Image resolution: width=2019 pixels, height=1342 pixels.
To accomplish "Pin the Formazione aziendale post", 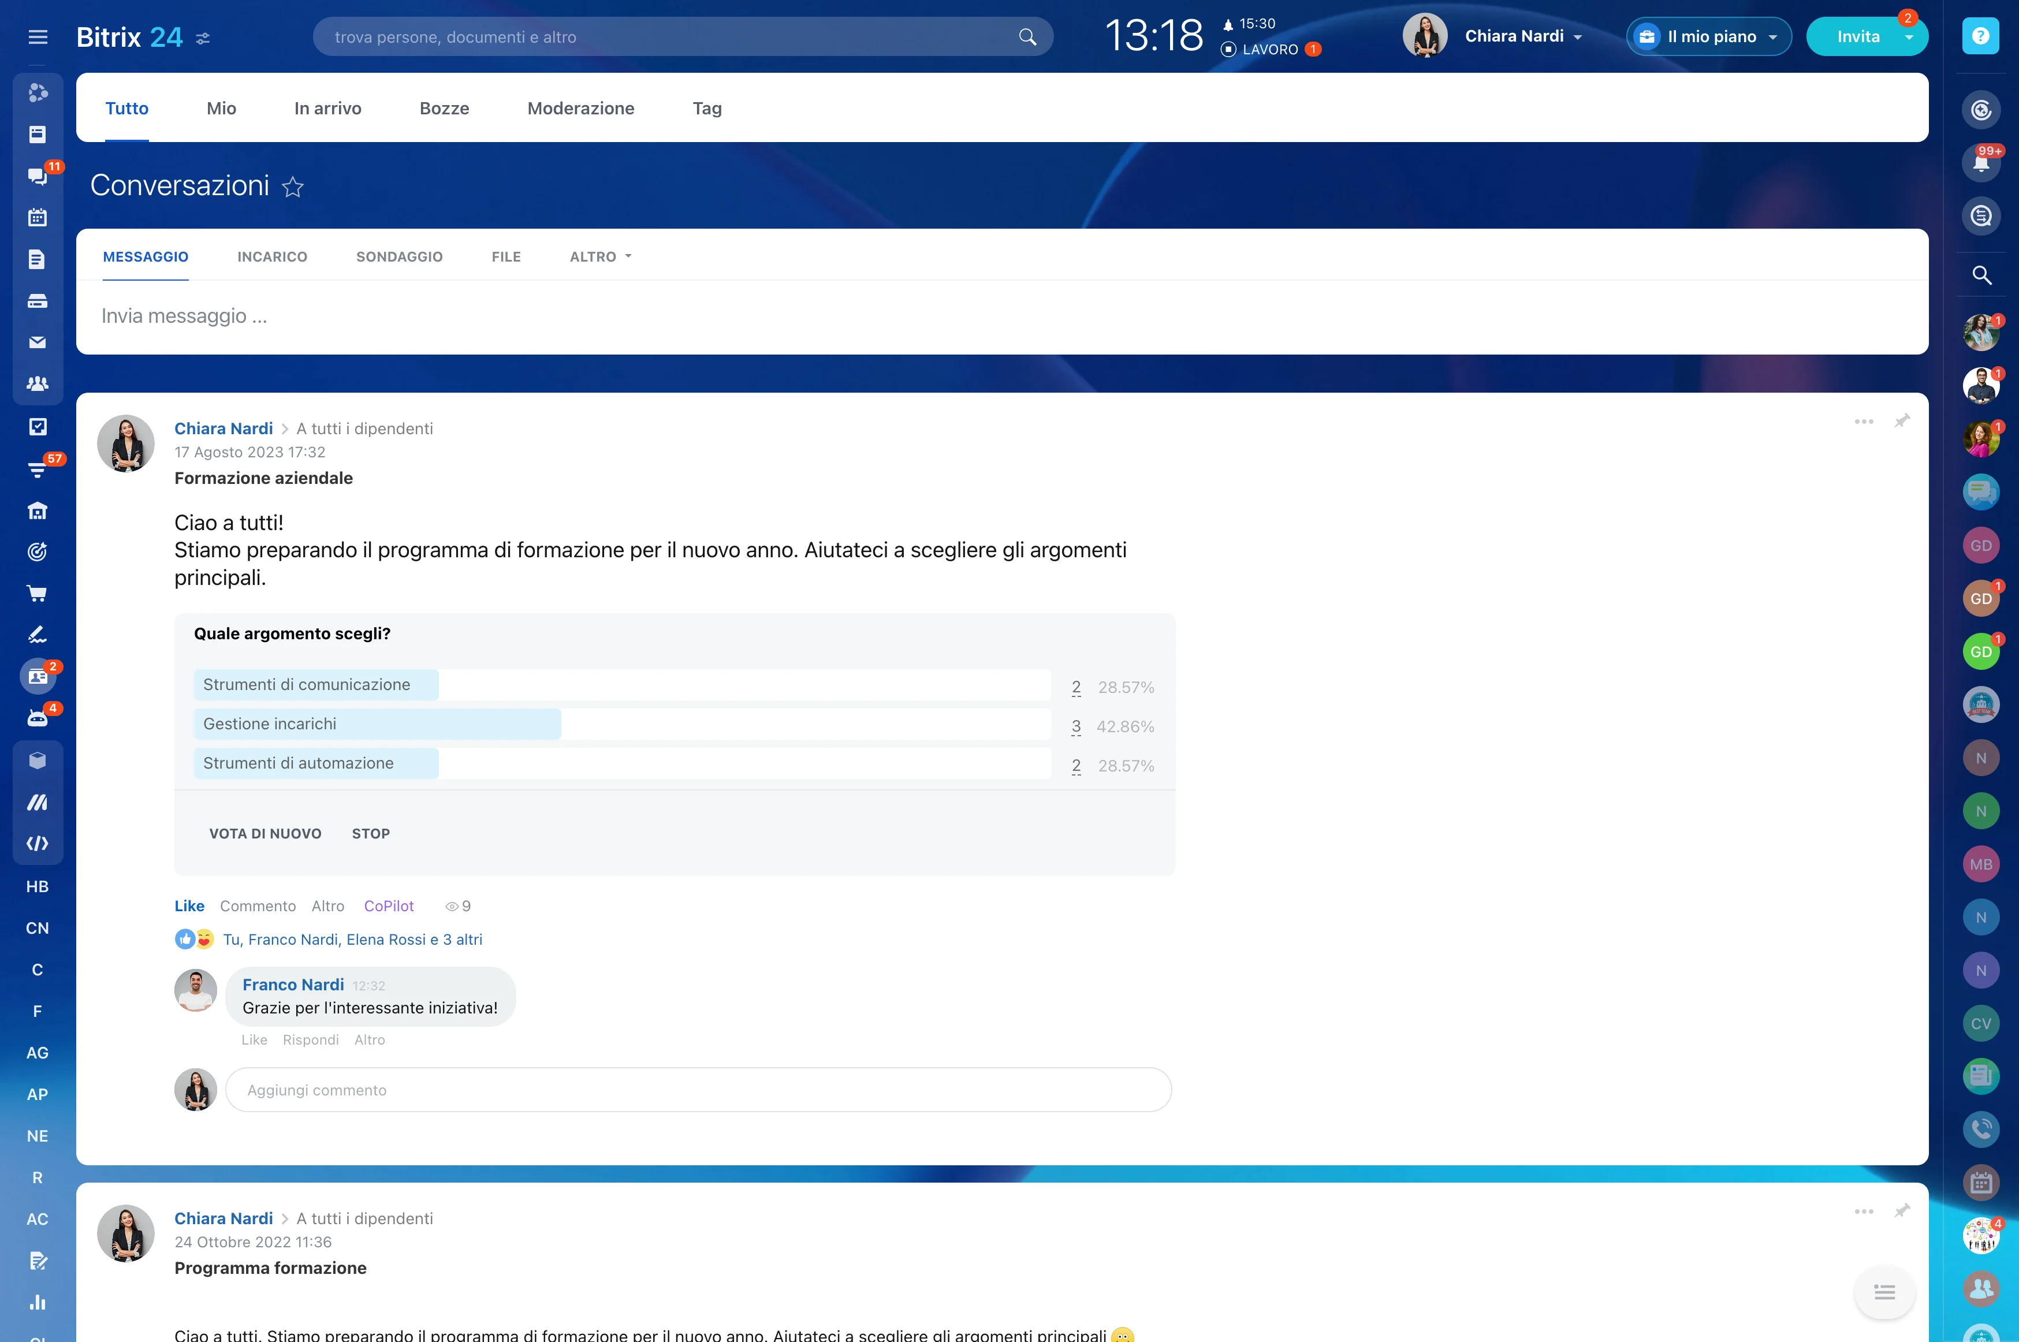I will tap(1902, 421).
